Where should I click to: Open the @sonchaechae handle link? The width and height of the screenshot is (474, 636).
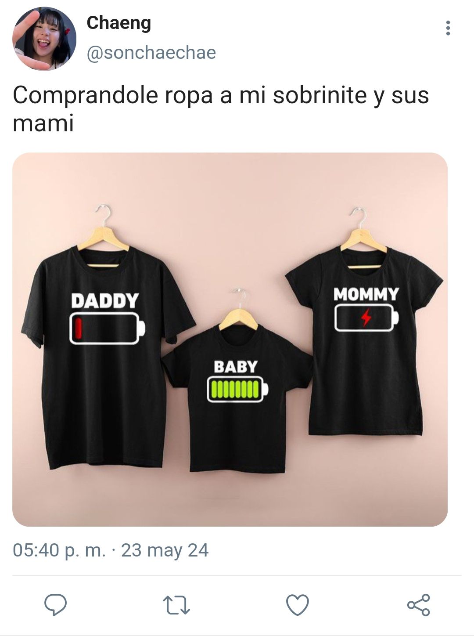[x=151, y=53]
